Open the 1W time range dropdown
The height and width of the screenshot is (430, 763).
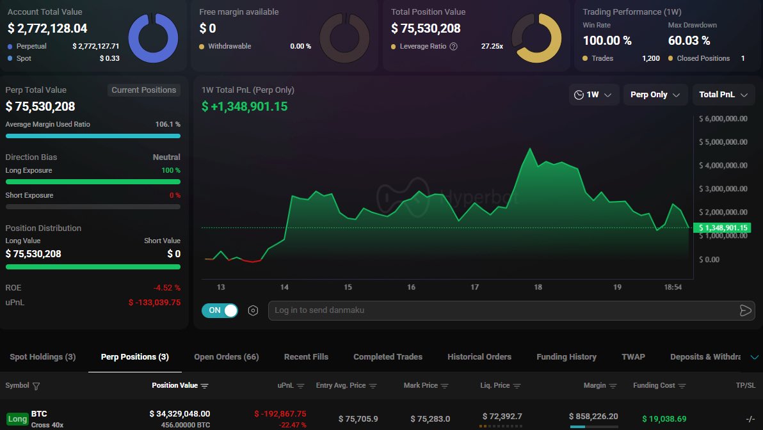coord(593,95)
